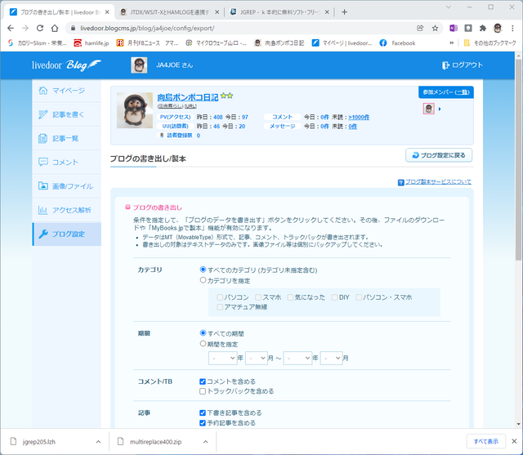
Task: Close the JTDX/WSJT-X tab
Action: coord(217,12)
